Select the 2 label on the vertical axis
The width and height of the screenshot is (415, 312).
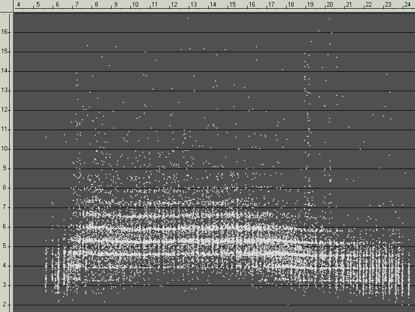pos(6,304)
